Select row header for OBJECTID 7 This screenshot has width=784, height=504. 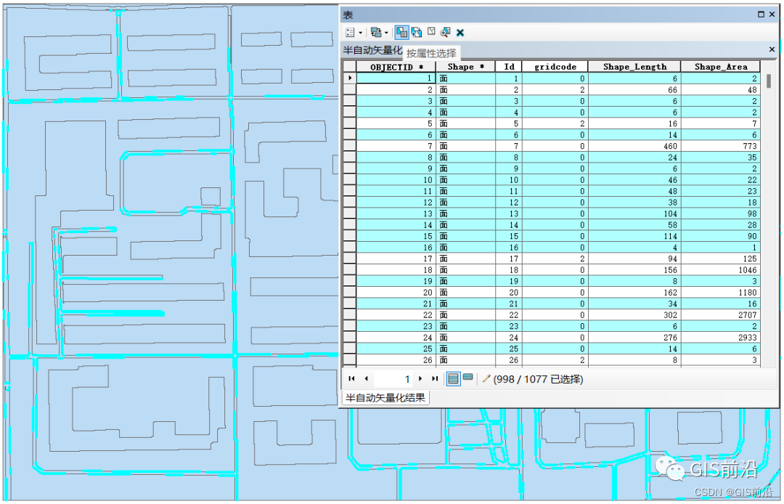pyautogui.click(x=349, y=146)
